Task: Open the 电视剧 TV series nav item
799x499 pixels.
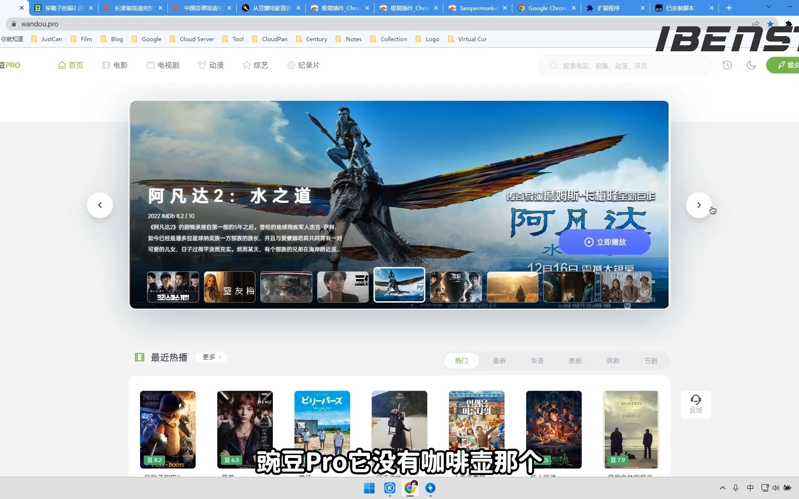Action: tap(163, 65)
